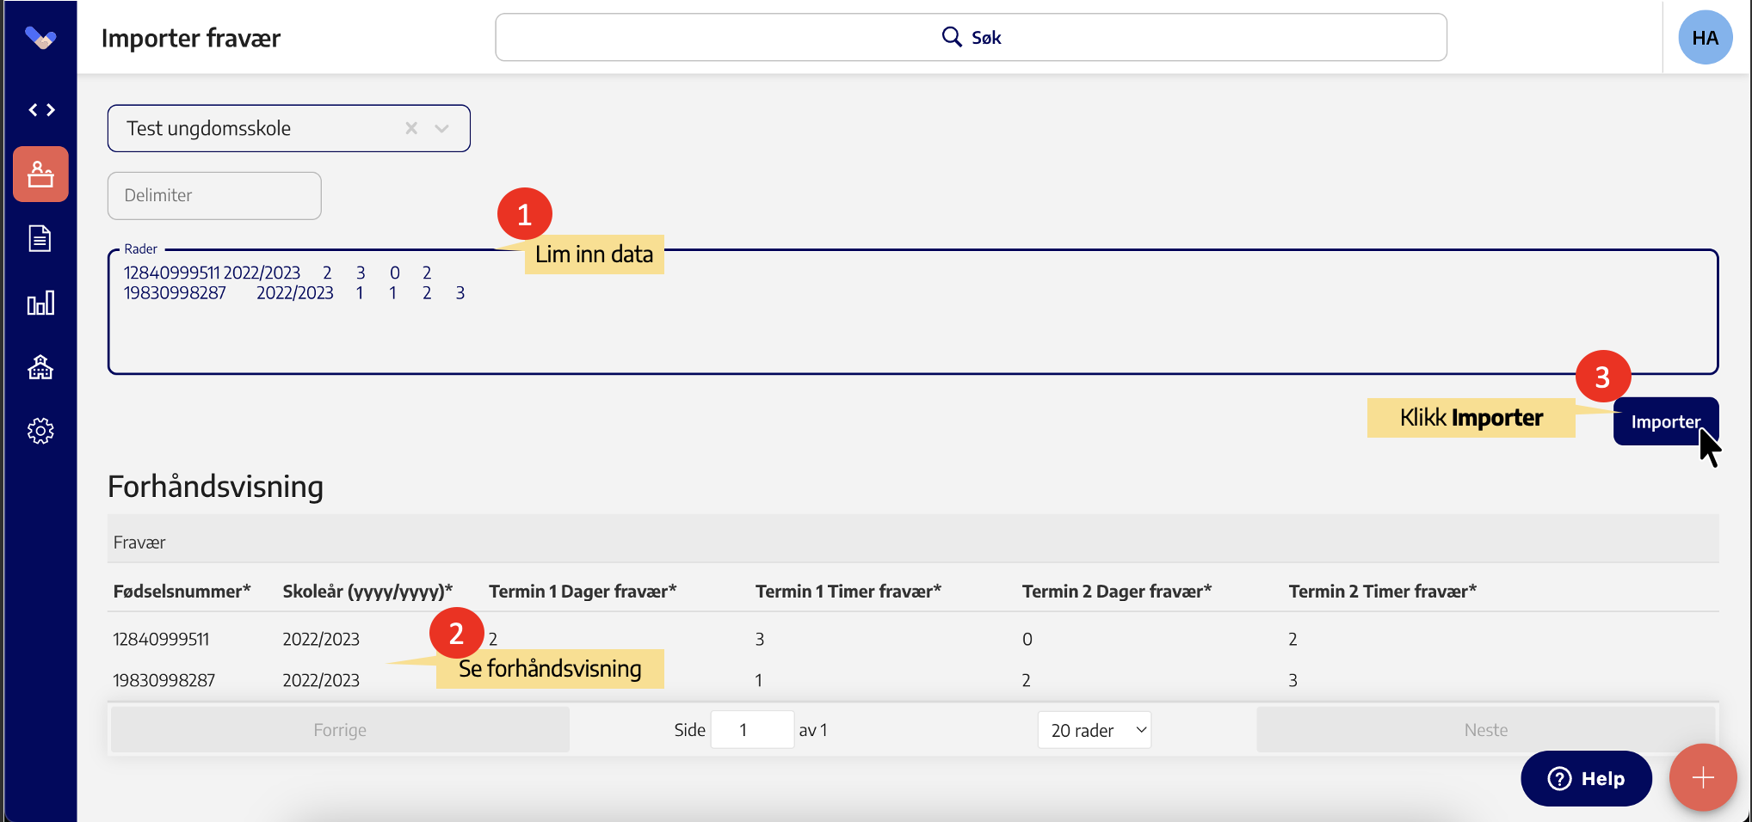Viewport: 1752px width, 822px height.
Task: Focus the Delimiter input field
Action: point(214,195)
